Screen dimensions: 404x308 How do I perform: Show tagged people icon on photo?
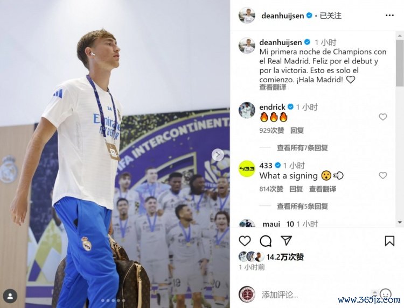pos(10,296)
